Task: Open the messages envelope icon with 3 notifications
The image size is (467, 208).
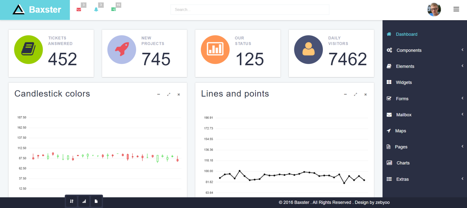Action: point(78,10)
